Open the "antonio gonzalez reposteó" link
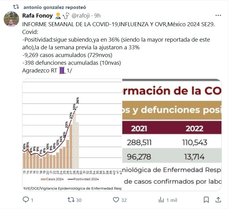The width and height of the screenshot is (231, 209). [x=55, y=7]
